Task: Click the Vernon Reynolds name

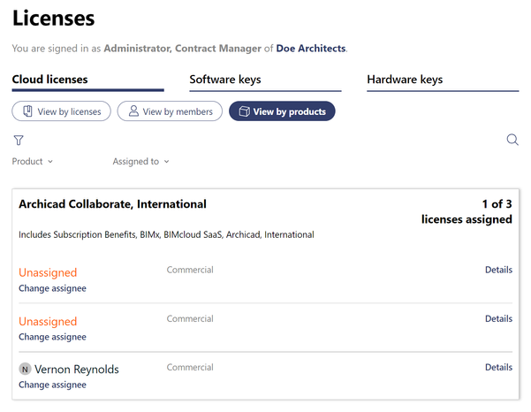Action: point(77,369)
